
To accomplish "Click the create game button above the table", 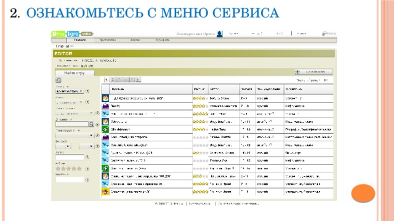I will click(314, 72).
